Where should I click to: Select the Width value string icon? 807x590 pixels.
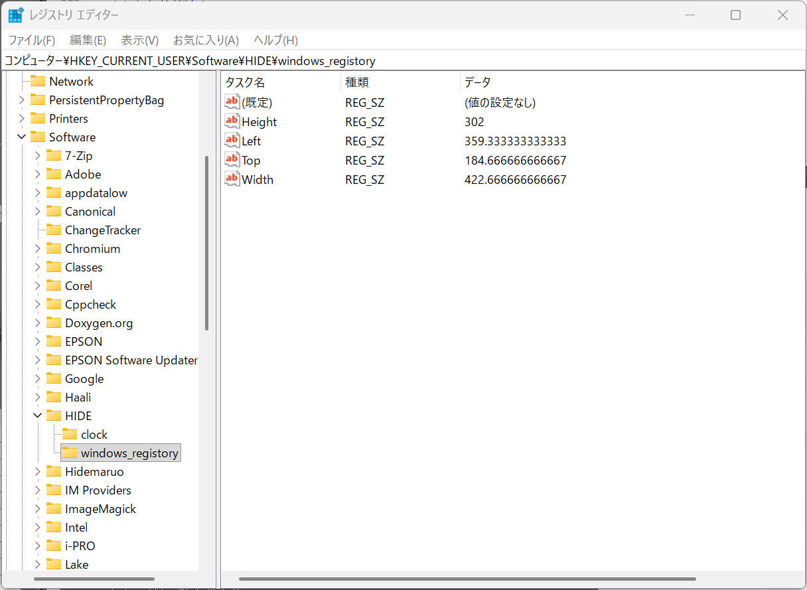[x=232, y=179]
